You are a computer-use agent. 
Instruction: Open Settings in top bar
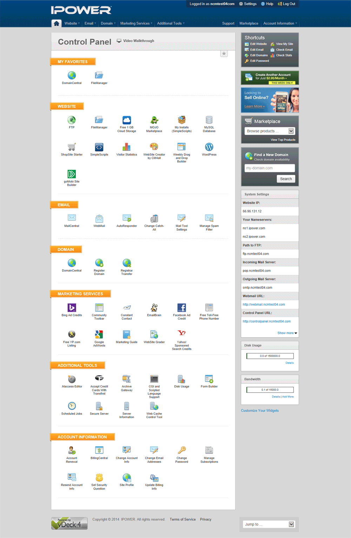[248, 4]
